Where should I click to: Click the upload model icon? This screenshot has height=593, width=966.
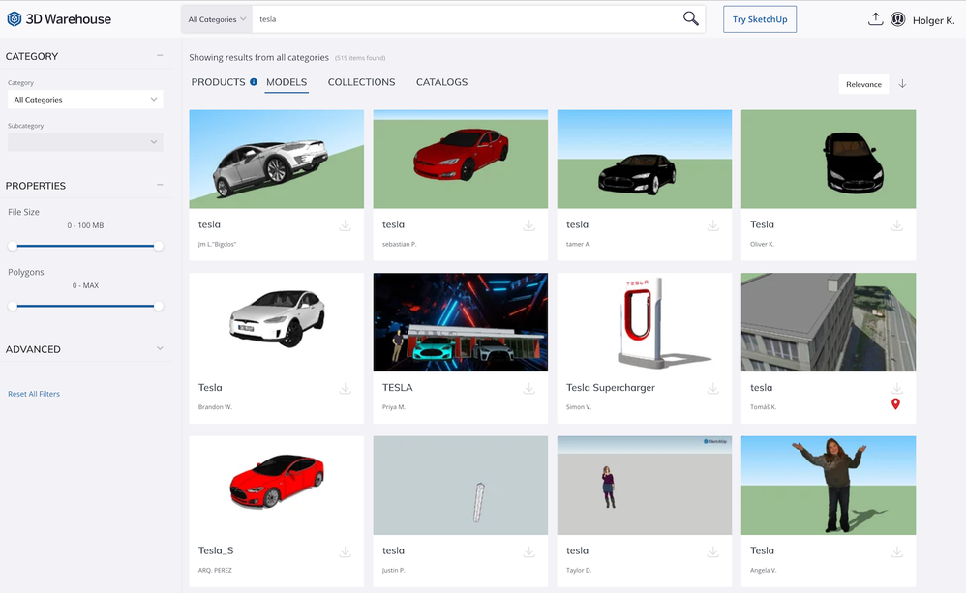875,19
